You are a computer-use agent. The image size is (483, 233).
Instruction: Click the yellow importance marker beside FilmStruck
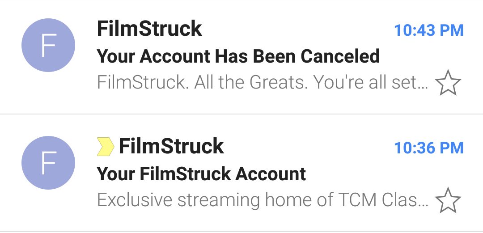[x=106, y=147]
